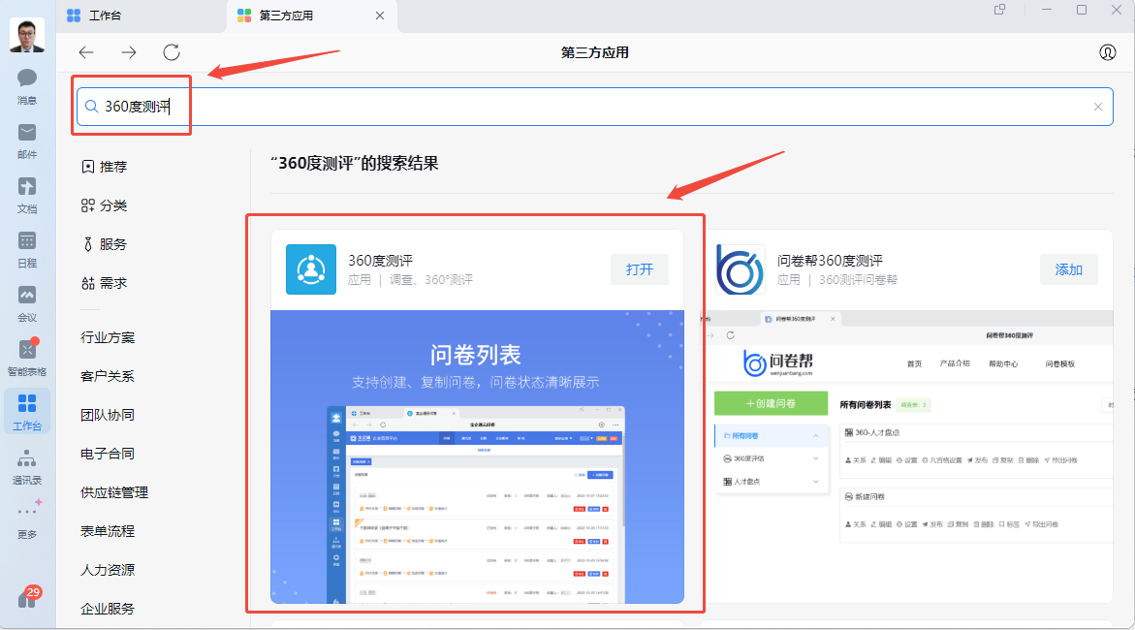Open the 分类 category

tap(105, 205)
